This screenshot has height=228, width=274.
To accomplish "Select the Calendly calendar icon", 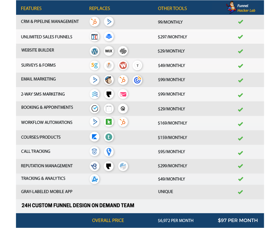I will pyautogui.click(x=109, y=109).
